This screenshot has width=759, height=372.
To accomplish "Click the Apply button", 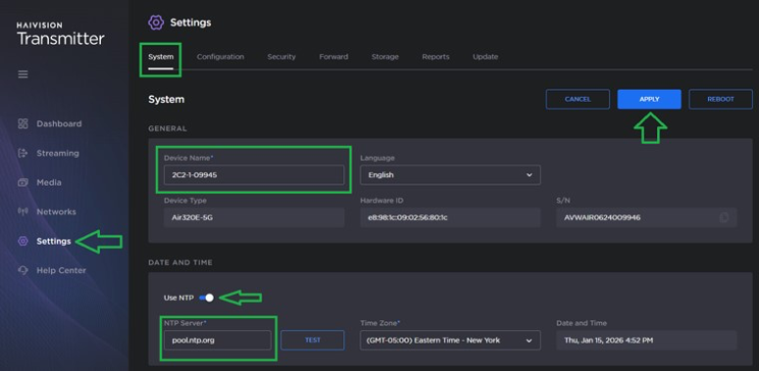I will 649,99.
